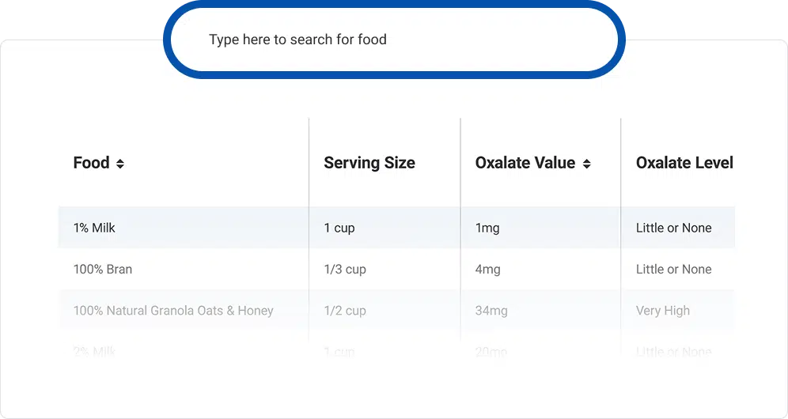Select the 1% Milk row
Viewport: 788px width, 419px height.
point(396,228)
